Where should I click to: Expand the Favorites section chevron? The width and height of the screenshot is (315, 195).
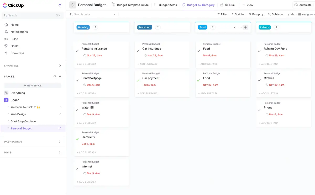click(60, 66)
